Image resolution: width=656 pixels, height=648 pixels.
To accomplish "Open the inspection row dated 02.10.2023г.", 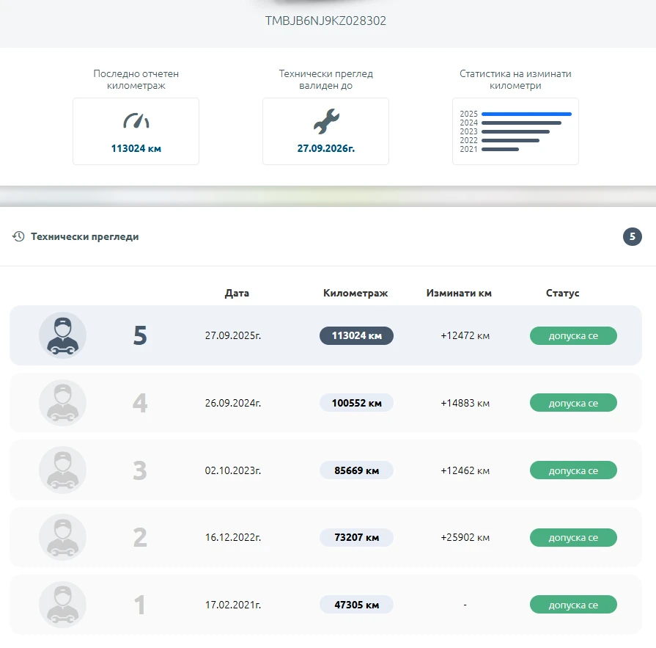I will tap(233, 470).
